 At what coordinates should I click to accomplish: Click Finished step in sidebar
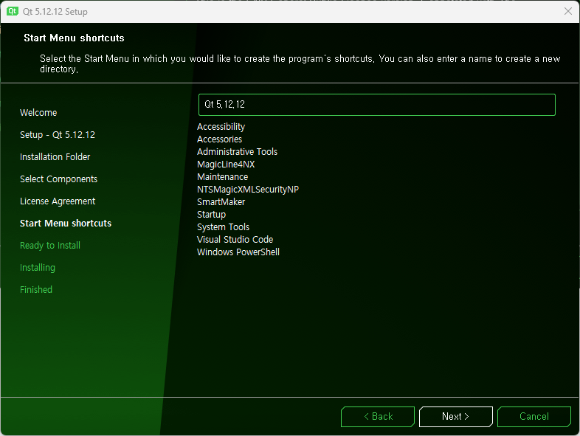(x=36, y=290)
